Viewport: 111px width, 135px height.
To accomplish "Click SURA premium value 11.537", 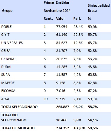I will click(62, 75).
